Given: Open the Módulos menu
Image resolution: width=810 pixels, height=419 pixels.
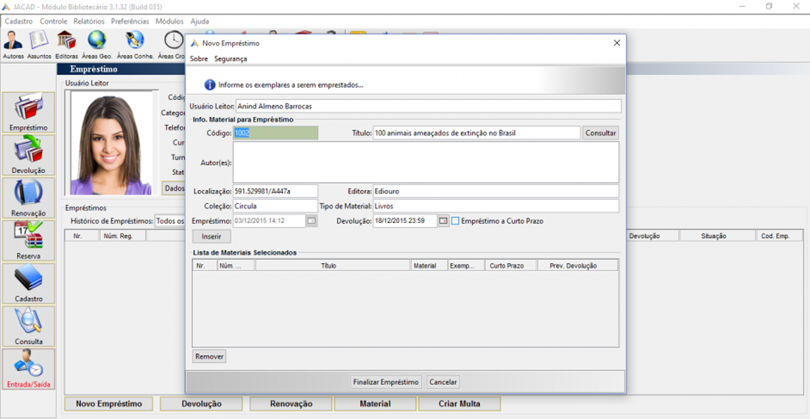Looking at the screenshot, I should [x=169, y=21].
